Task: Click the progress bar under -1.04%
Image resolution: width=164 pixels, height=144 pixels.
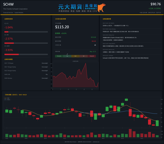Action: (x=26, y=32)
